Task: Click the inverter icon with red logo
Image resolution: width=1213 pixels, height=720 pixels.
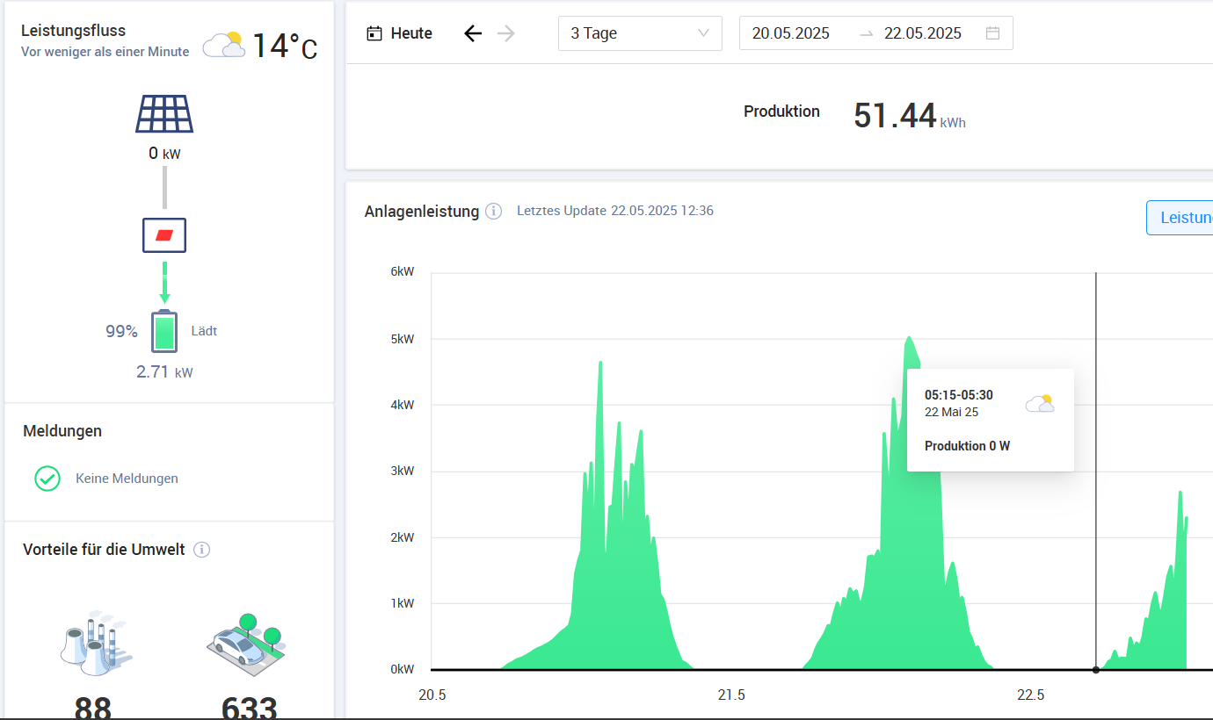Action: (x=164, y=235)
